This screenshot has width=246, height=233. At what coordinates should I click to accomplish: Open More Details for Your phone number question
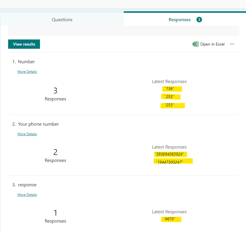coord(27,134)
